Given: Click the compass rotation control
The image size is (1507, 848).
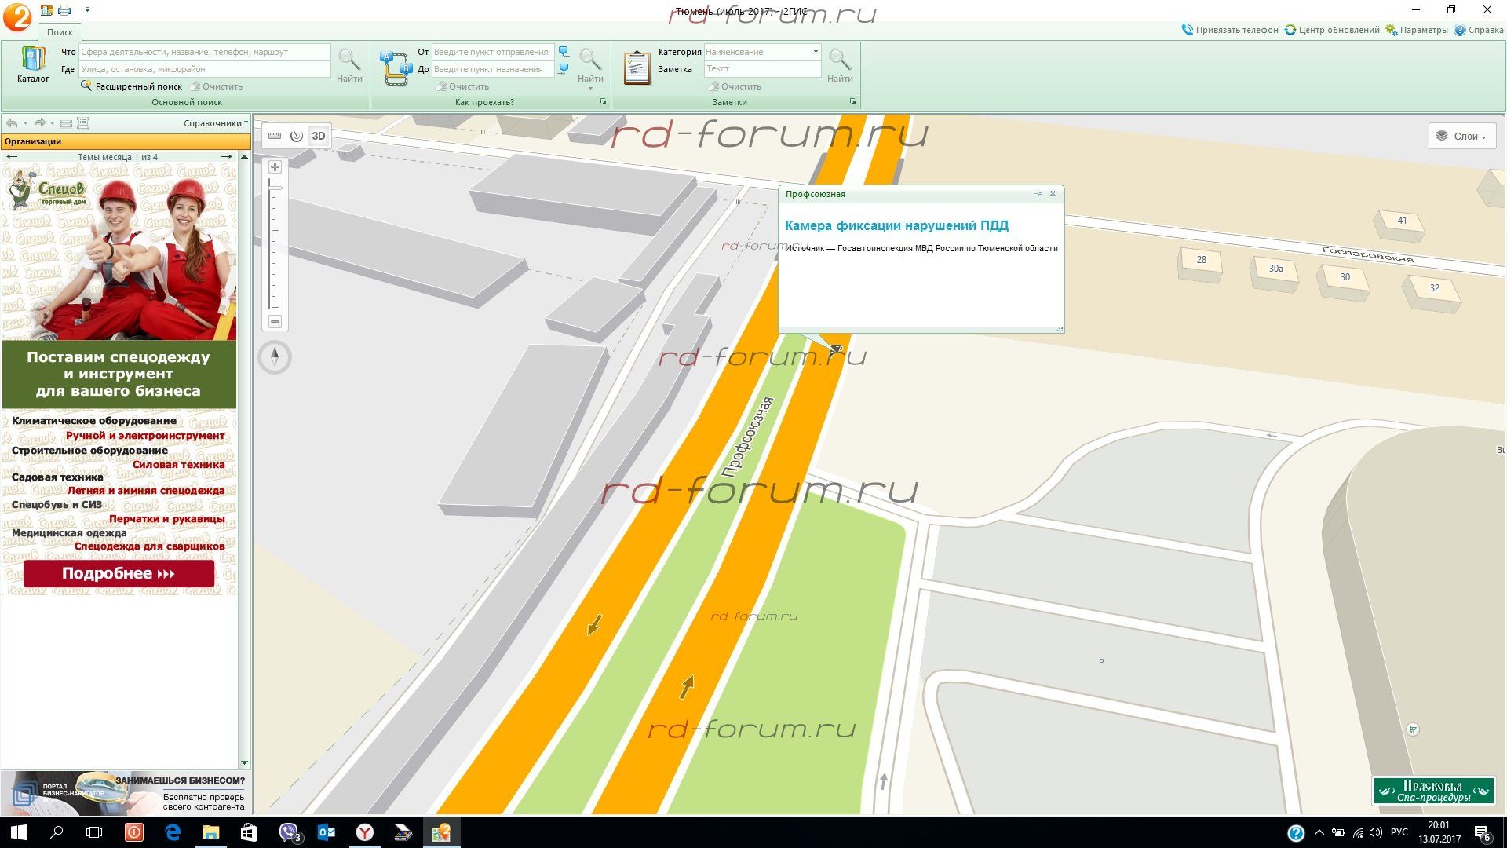Looking at the screenshot, I should 275,357.
